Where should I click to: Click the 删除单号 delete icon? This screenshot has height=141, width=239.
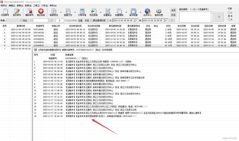pos(29,11)
